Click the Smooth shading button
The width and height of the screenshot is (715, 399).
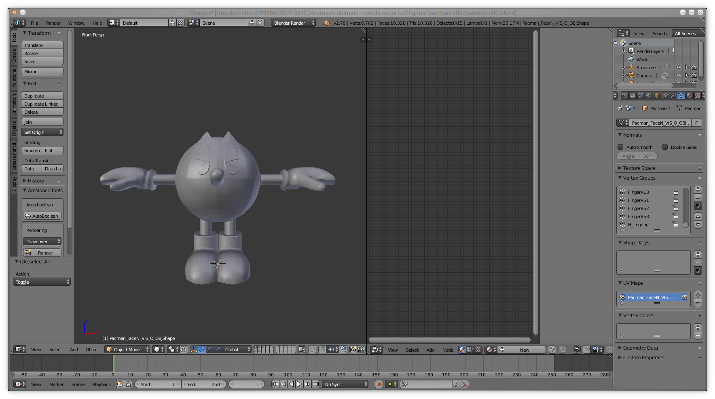[32, 151]
